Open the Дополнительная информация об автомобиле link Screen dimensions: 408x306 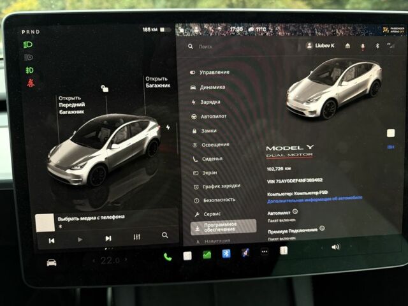point(315,198)
